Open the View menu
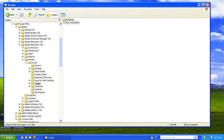Image resolution: width=224 pixels, height=140 pixels. click(19, 9)
